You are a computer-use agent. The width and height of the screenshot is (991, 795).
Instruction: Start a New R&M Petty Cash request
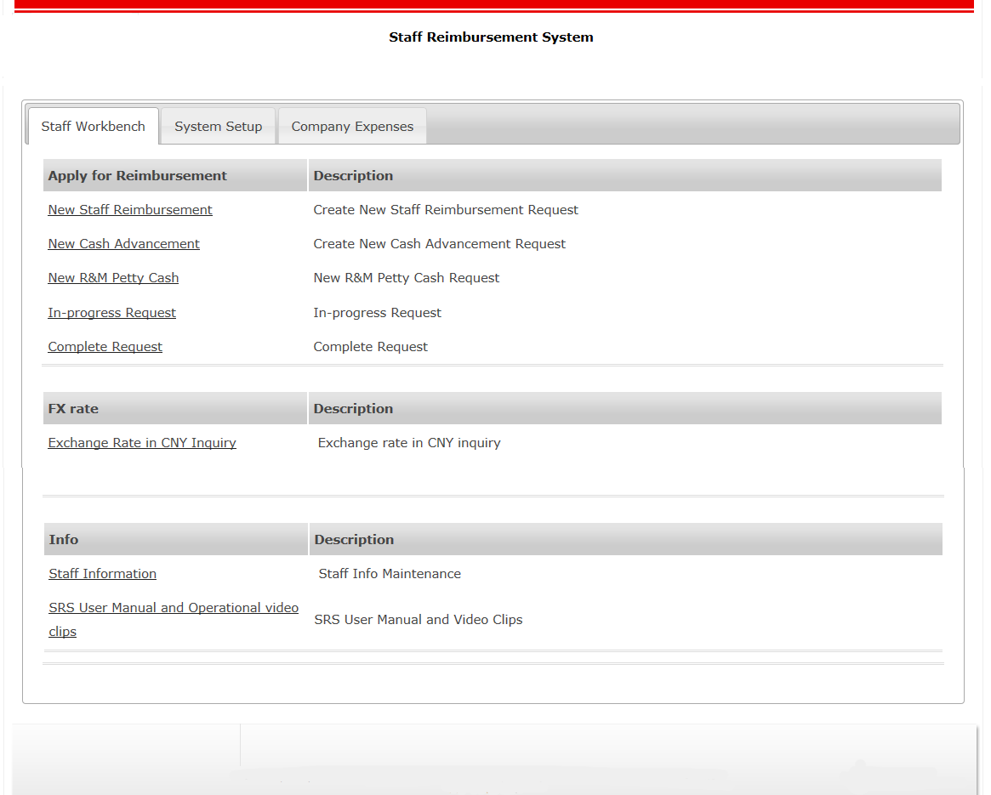click(113, 278)
